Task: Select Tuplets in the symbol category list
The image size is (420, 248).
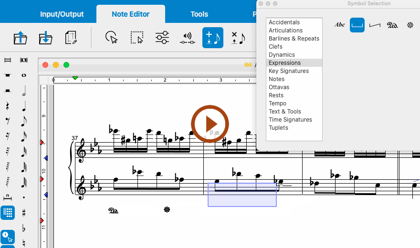Action: 278,128
